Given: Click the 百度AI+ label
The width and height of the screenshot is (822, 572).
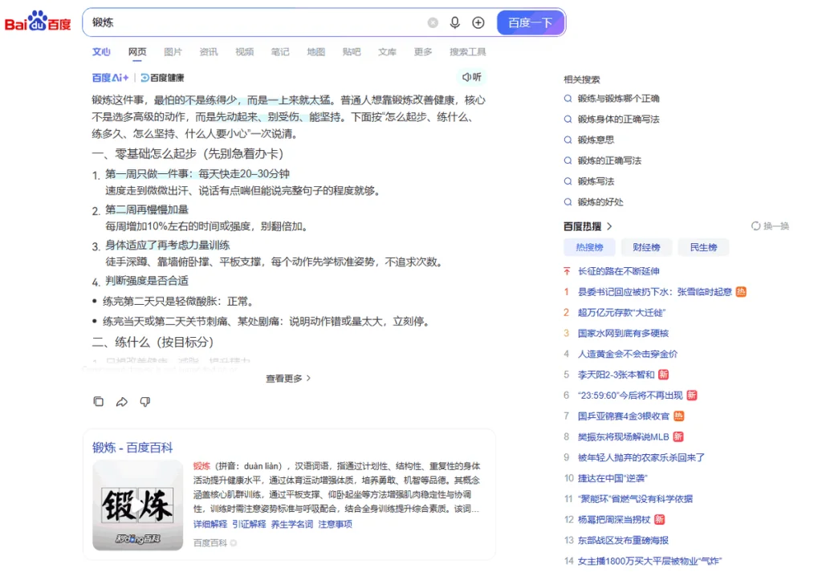Looking at the screenshot, I should (110, 78).
